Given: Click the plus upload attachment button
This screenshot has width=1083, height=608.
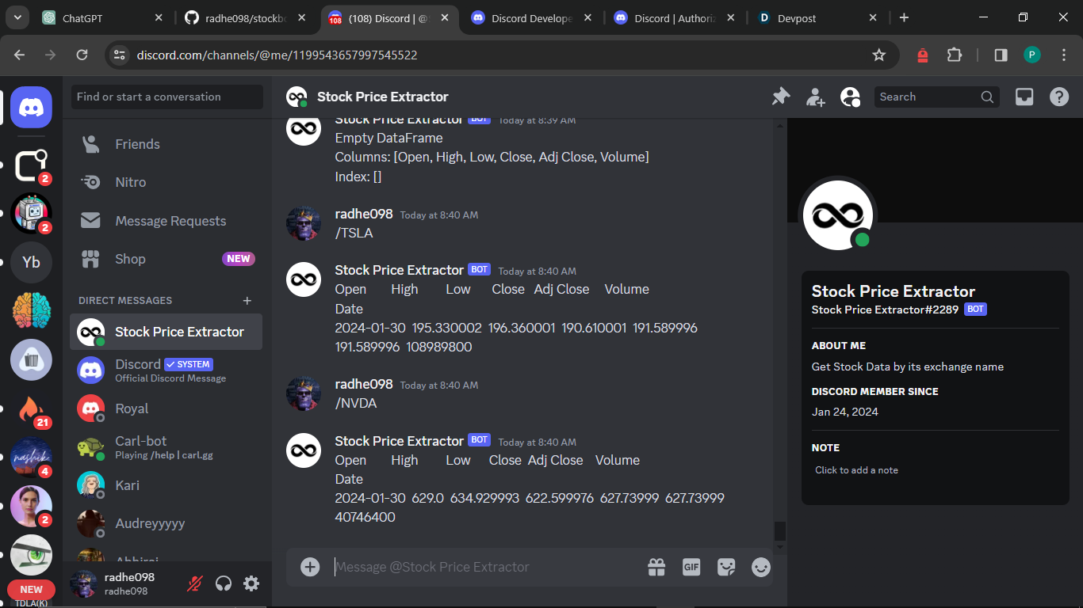Looking at the screenshot, I should [x=310, y=567].
